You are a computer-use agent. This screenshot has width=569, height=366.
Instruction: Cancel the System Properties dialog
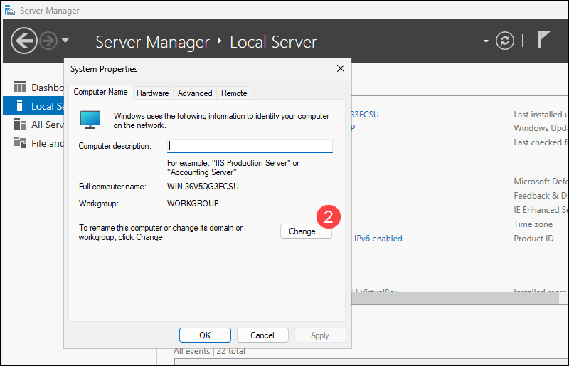point(262,335)
